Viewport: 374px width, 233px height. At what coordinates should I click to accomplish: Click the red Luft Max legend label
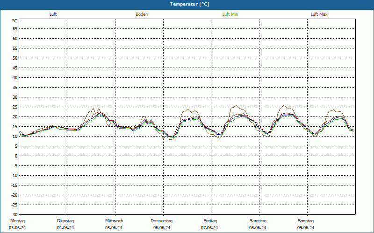tap(319, 14)
